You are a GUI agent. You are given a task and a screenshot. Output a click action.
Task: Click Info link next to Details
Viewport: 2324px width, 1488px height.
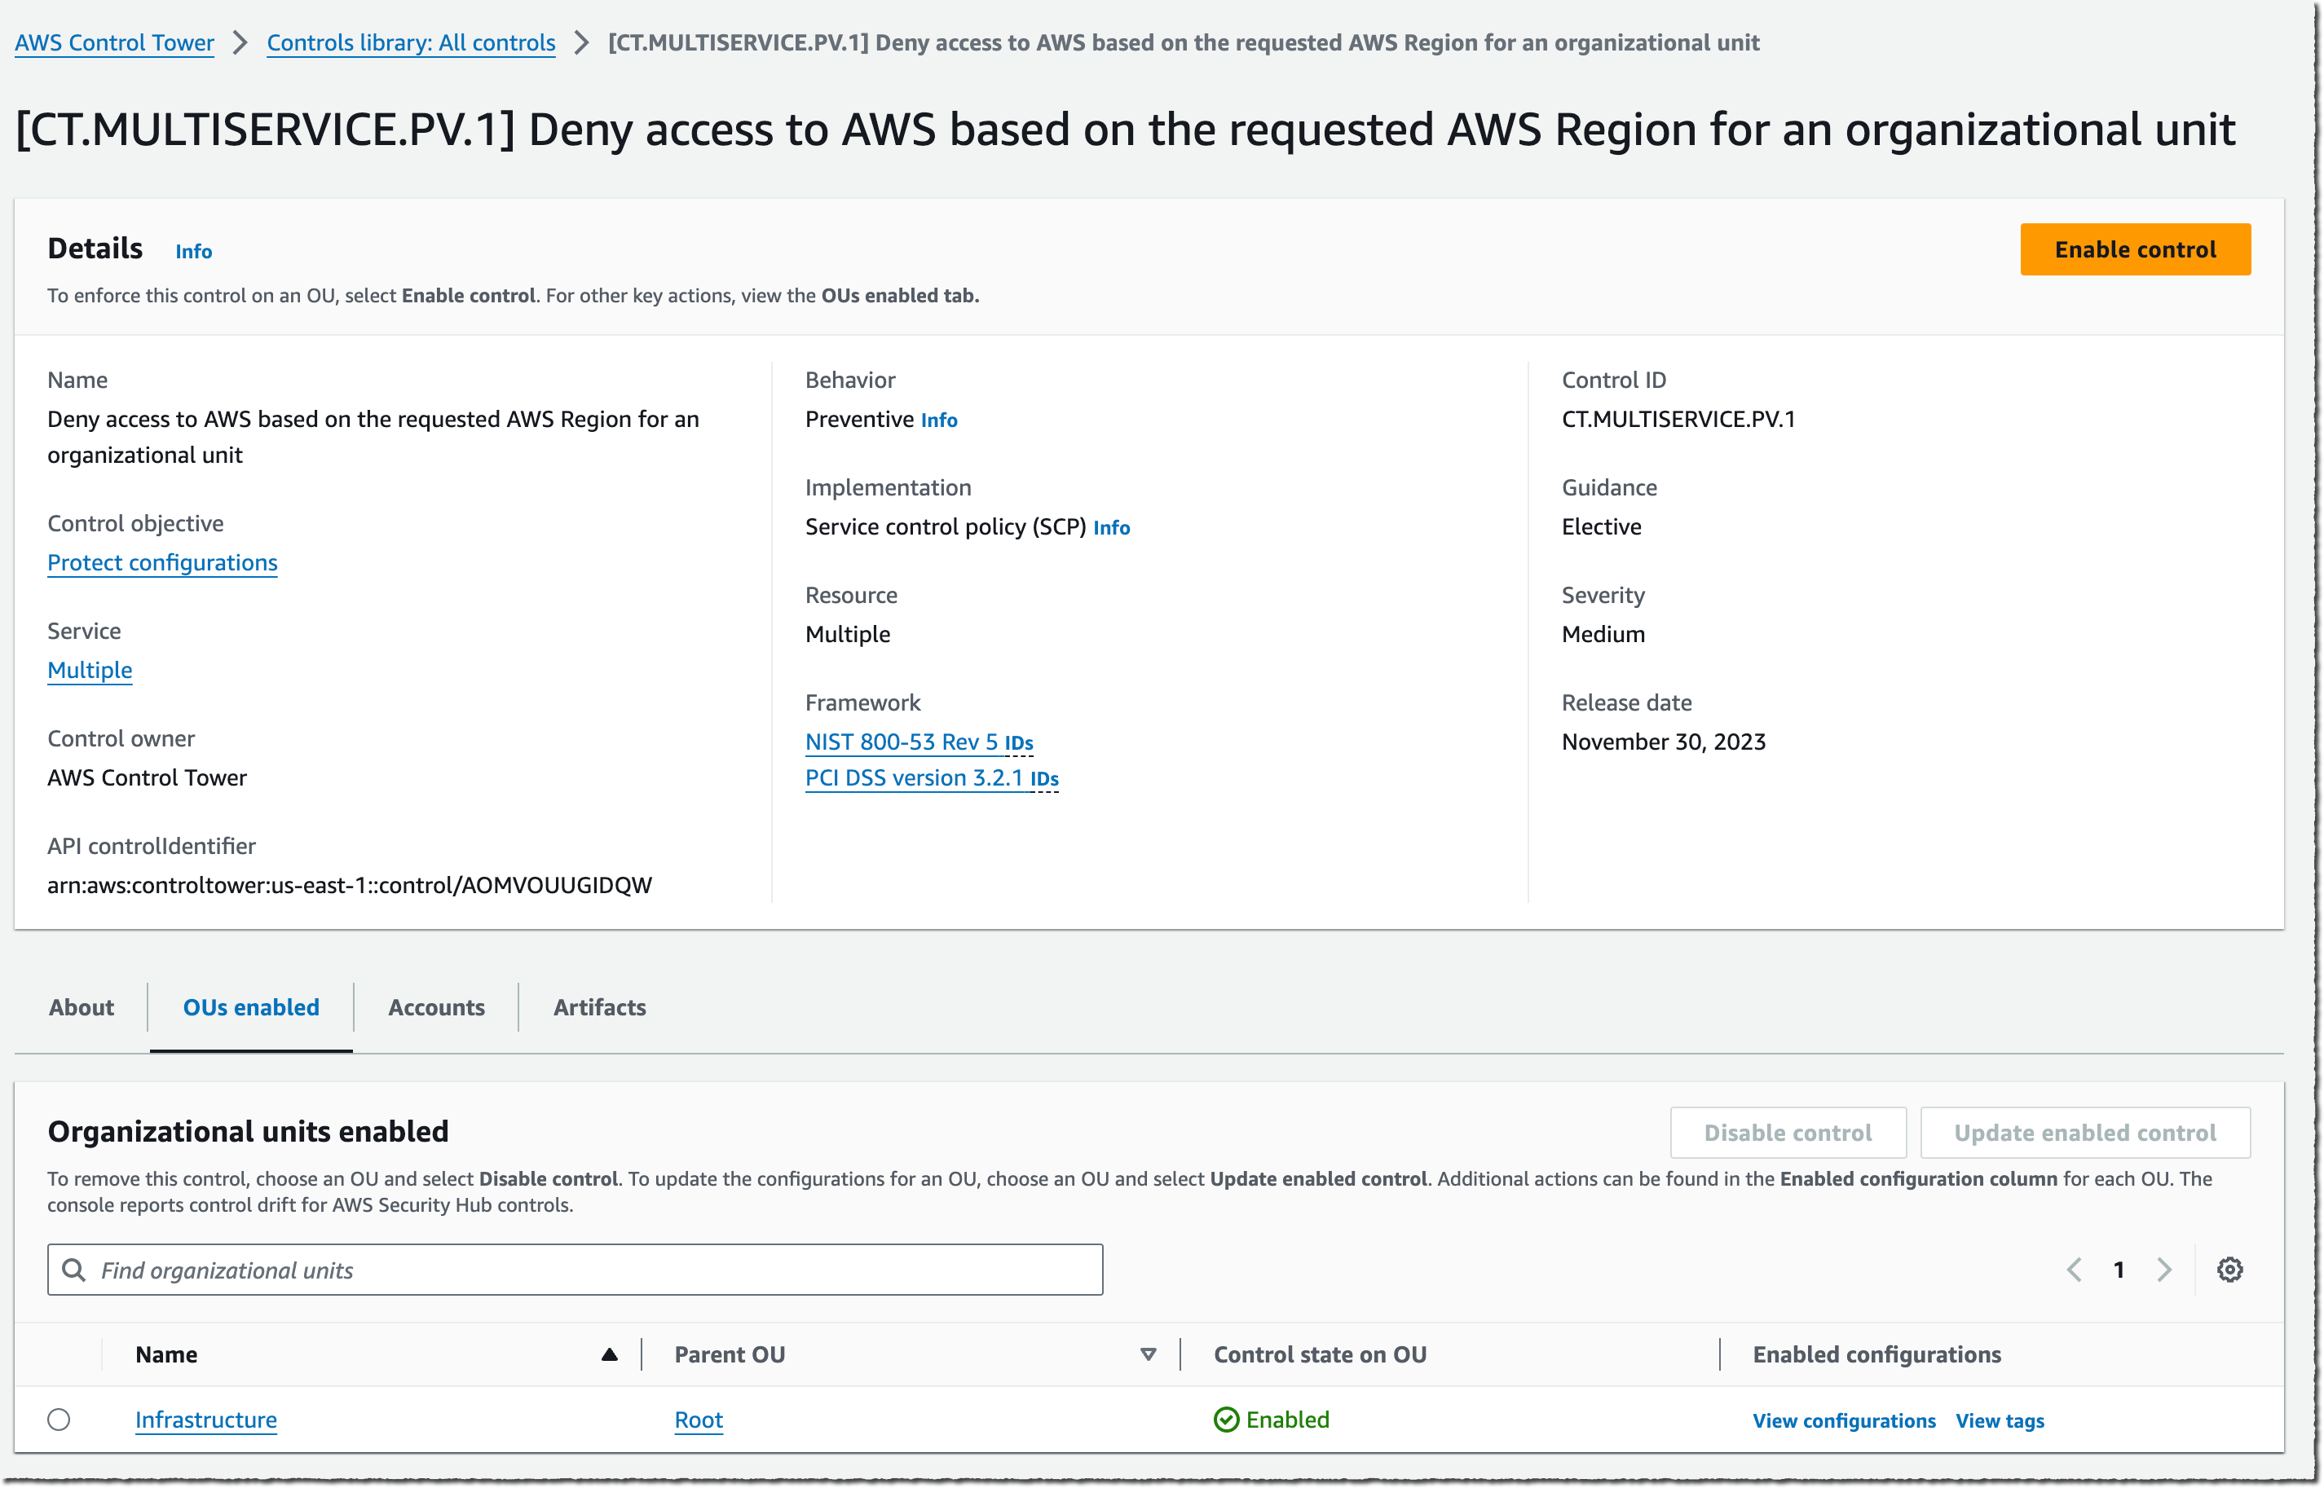pos(193,251)
